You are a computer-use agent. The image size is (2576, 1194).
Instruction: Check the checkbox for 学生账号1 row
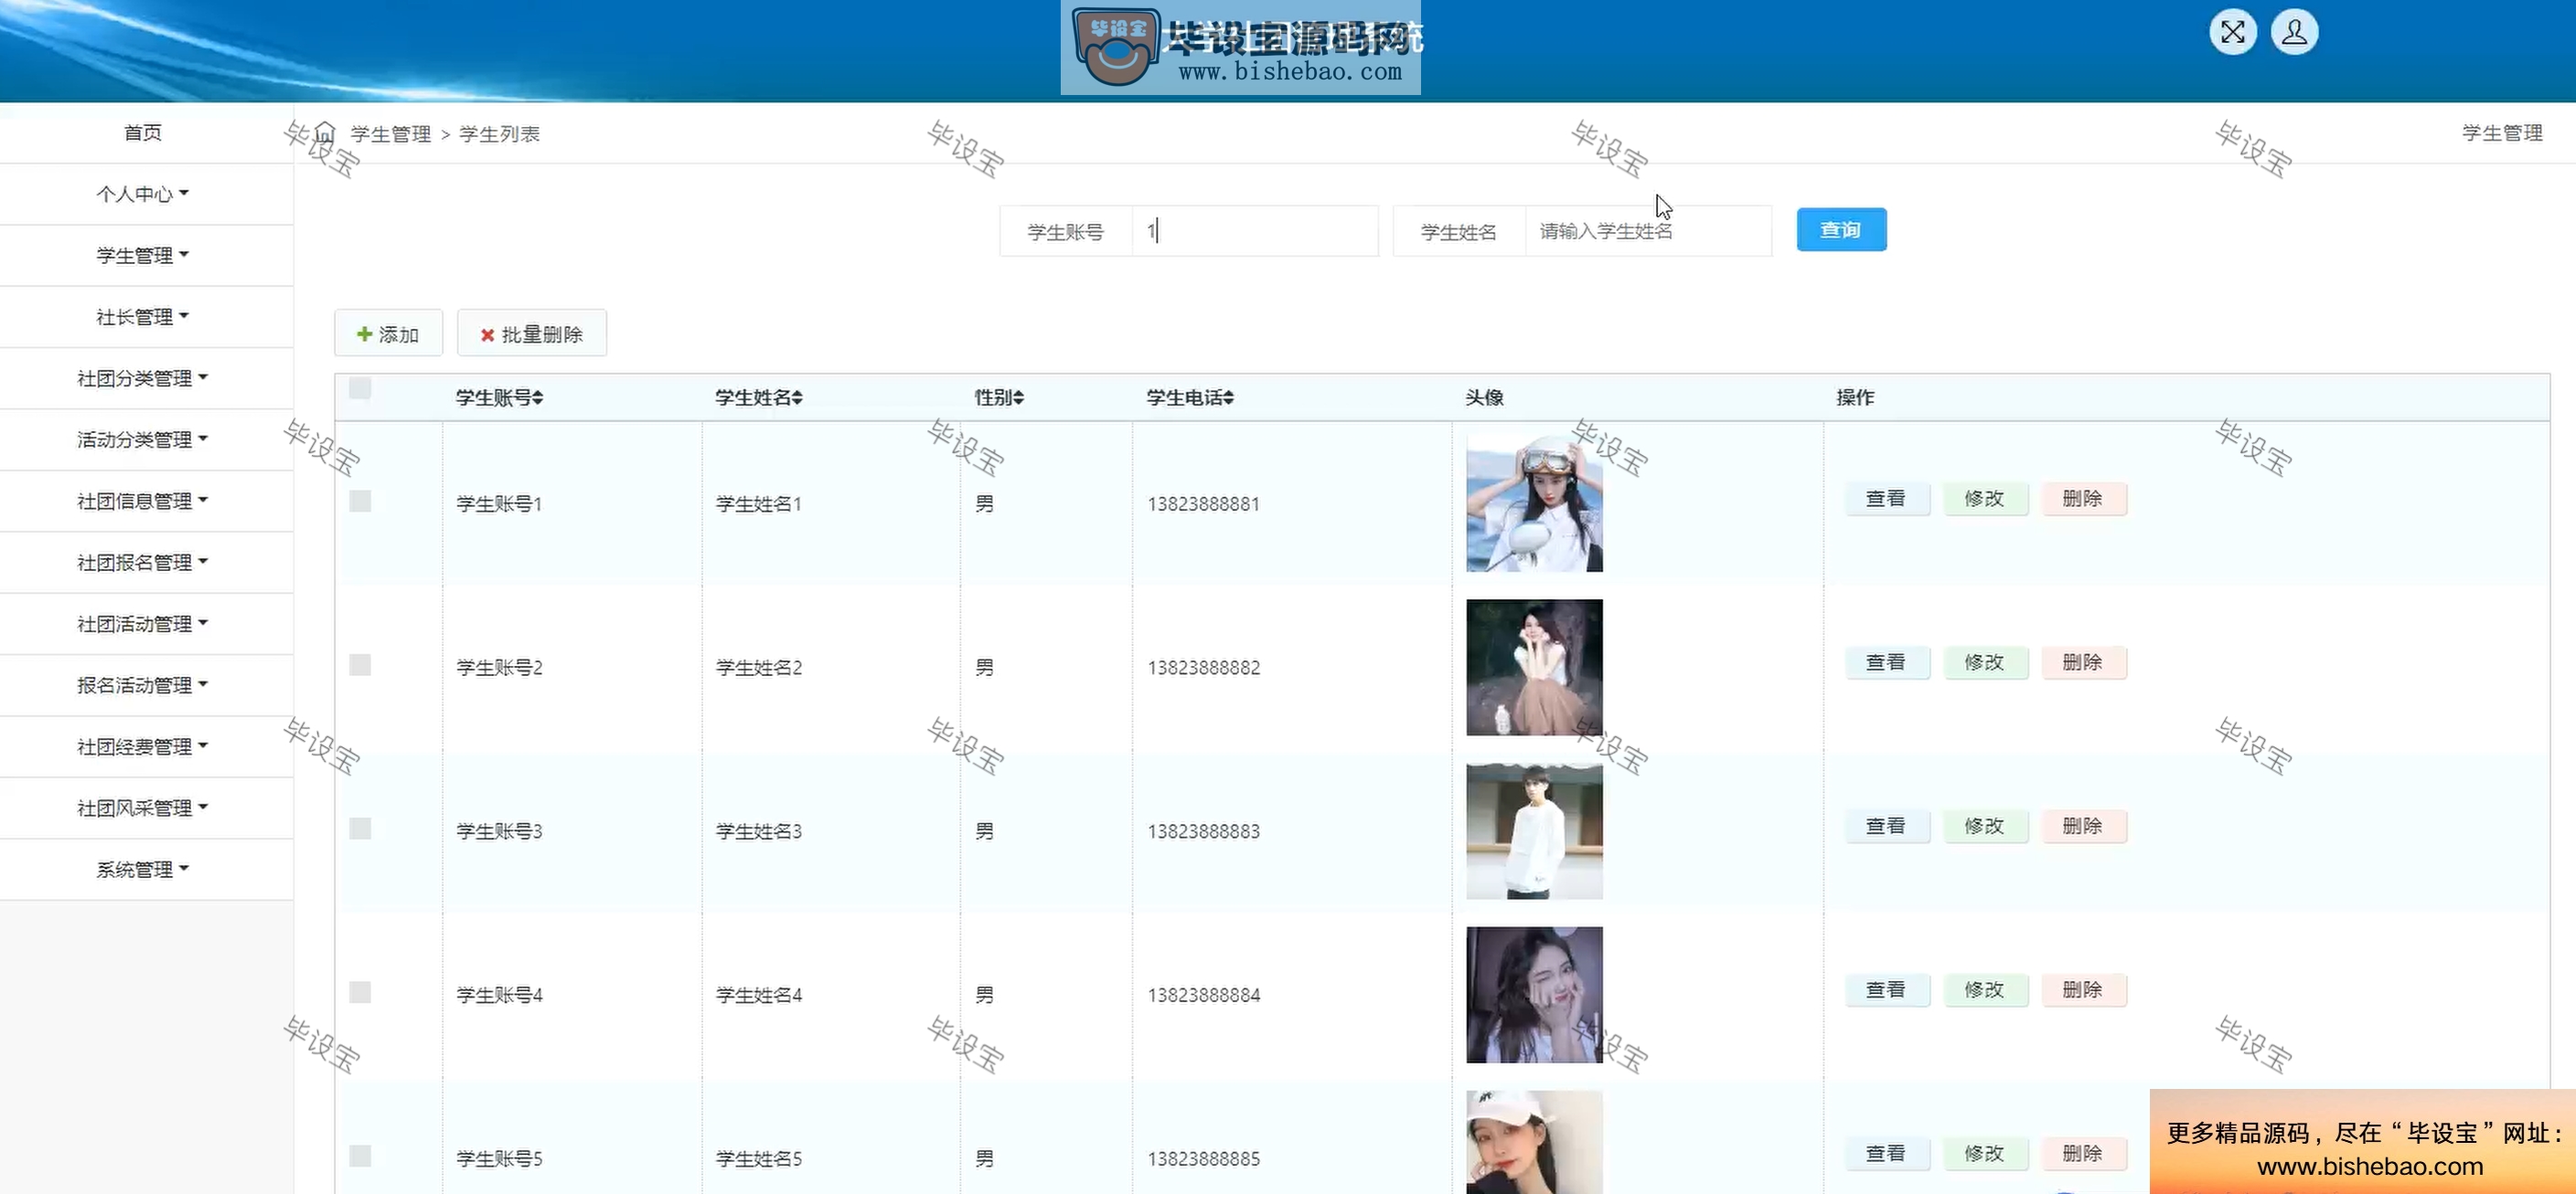point(360,502)
